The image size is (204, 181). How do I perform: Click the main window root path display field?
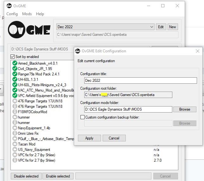tap(117, 35)
